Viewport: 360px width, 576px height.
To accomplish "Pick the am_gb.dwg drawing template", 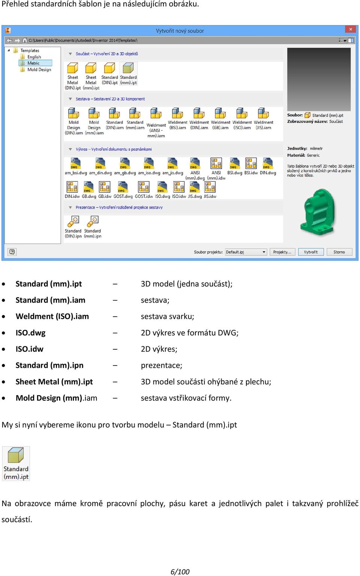I will (x=125, y=167).
